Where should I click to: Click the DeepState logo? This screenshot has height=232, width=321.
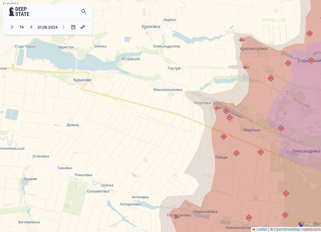pos(19,12)
